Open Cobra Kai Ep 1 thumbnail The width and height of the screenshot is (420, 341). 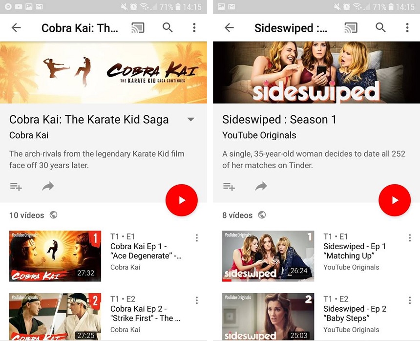[55, 256]
